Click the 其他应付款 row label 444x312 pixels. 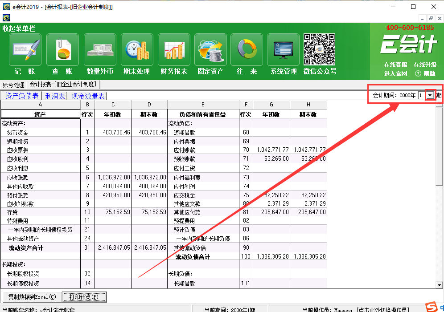pos(187,212)
